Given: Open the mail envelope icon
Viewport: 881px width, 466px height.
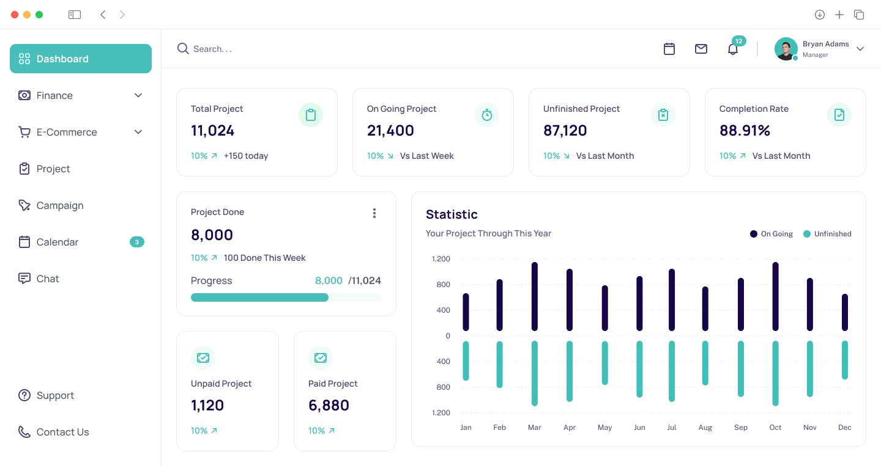Looking at the screenshot, I should click(x=701, y=49).
